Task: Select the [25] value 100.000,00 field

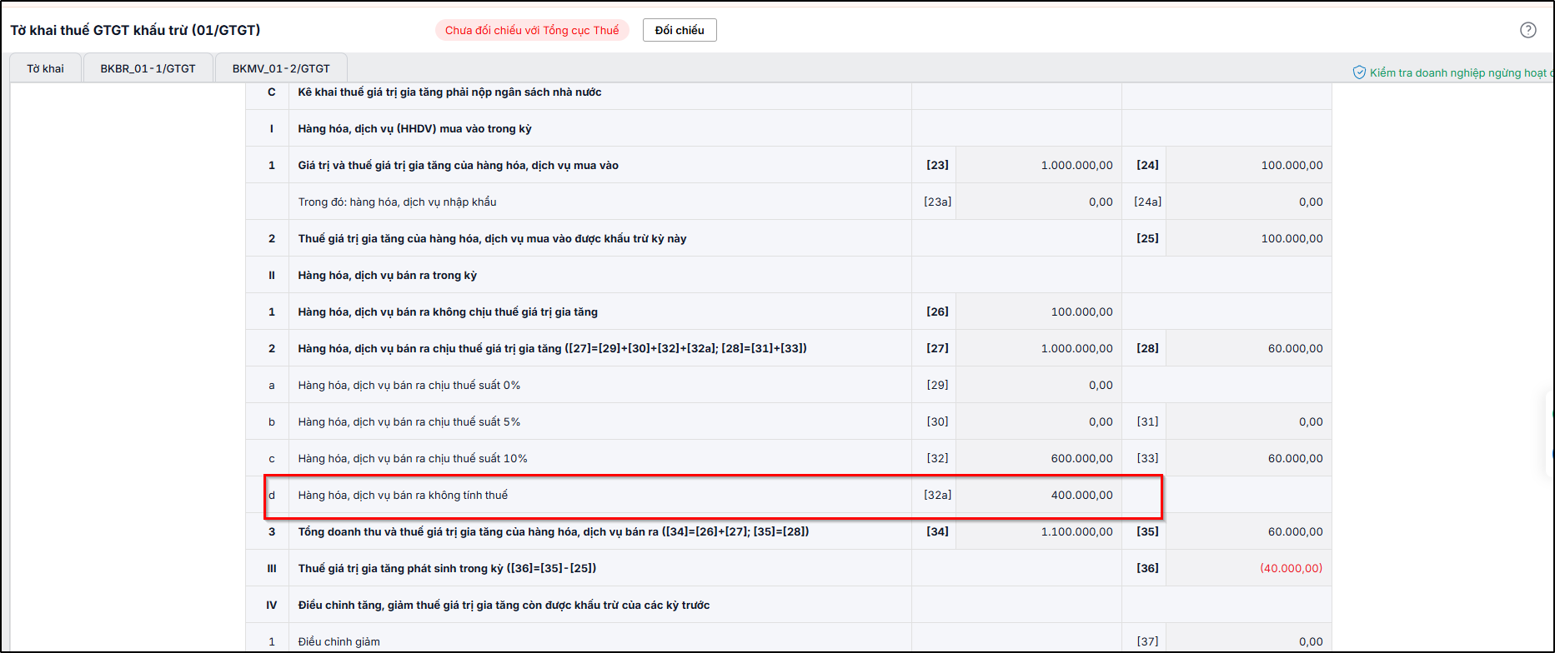Action: (1248, 238)
